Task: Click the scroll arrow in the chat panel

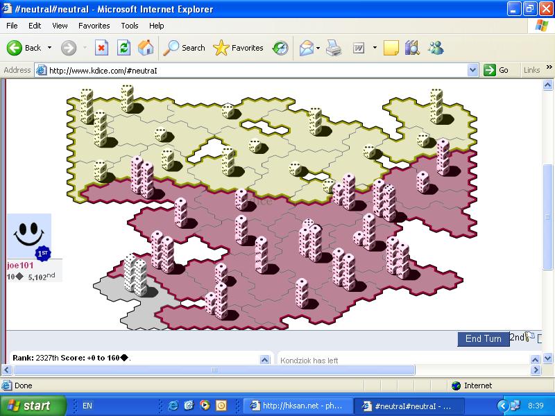Action: point(535,360)
